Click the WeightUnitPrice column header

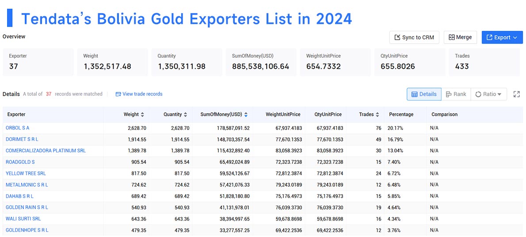point(283,115)
